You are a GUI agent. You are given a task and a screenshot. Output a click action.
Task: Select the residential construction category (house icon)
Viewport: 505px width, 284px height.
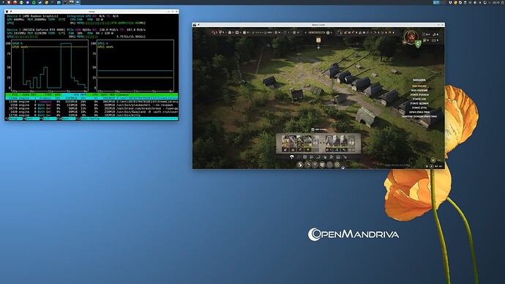pyautogui.click(x=292, y=157)
